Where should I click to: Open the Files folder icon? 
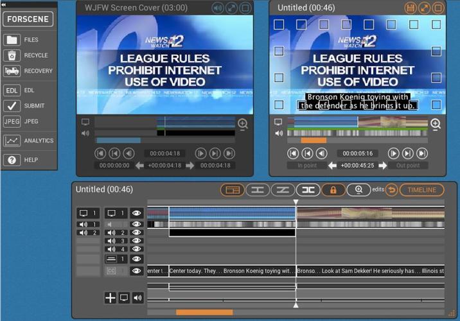point(12,40)
